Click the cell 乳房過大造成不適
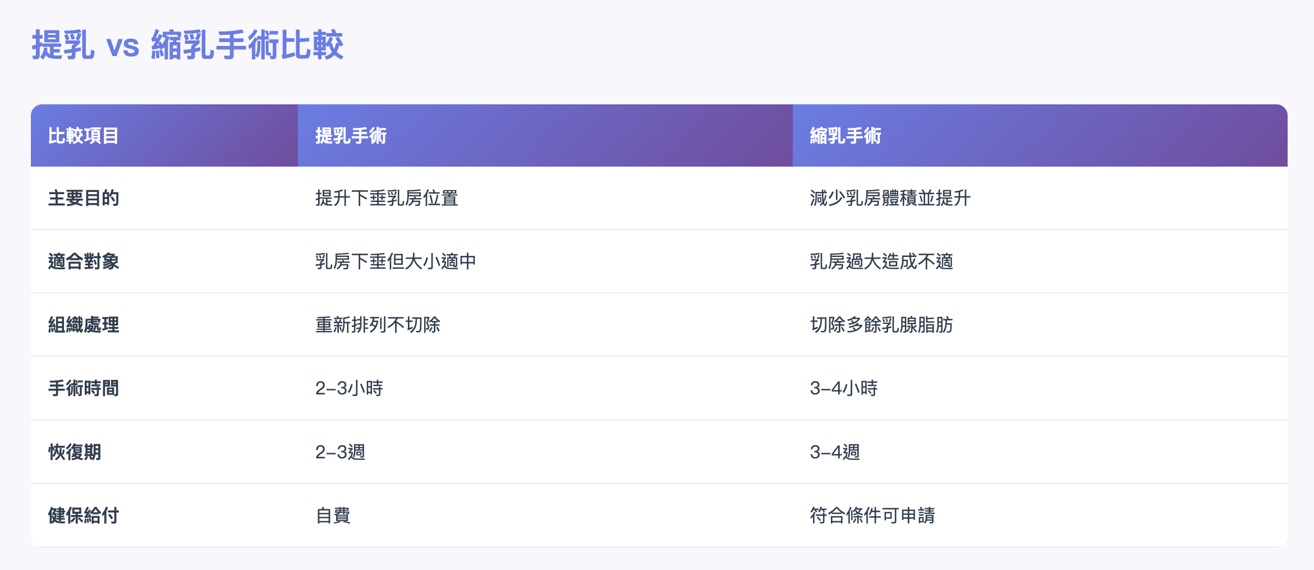This screenshot has height=570, width=1314. point(881,261)
